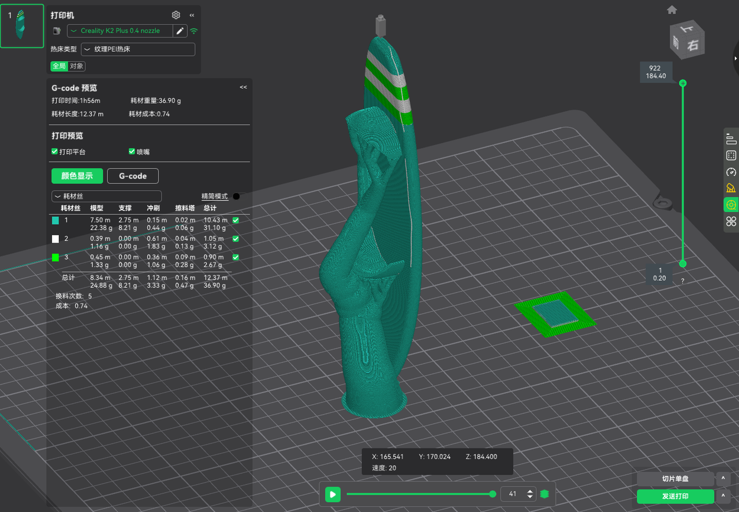Click the 擦料塔 column header
Viewport: 739px width, 512px height.
(184, 208)
